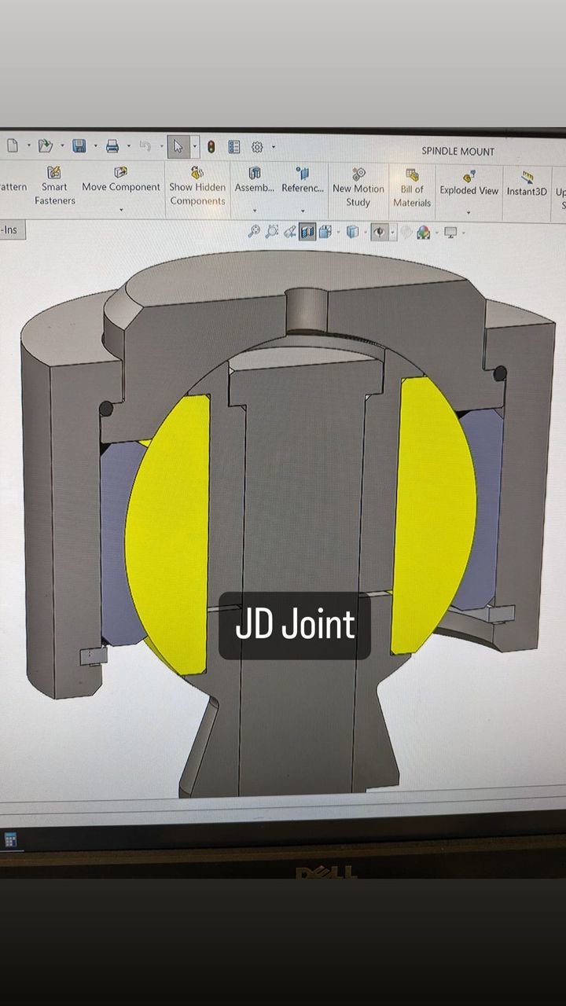
Task: Click the Undo arrow icon
Action: click(x=145, y=146)
